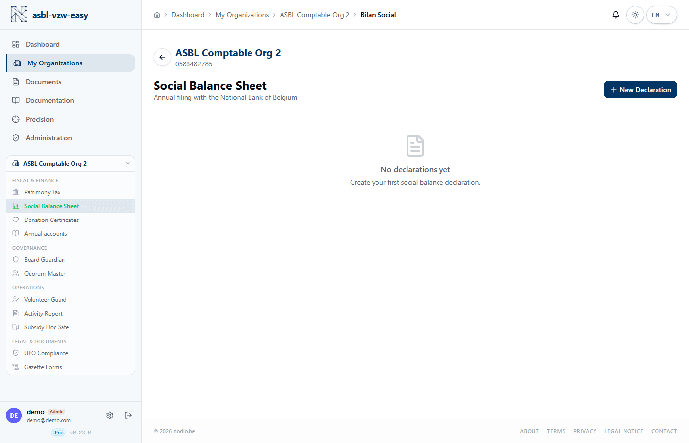Click the Dashboard grid icon in sidebar

16,44
